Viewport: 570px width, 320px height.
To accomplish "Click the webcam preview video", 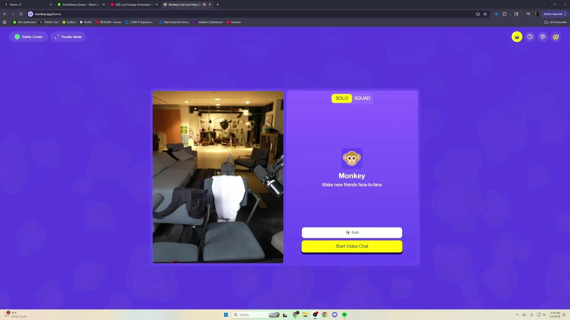I will 218,177.
